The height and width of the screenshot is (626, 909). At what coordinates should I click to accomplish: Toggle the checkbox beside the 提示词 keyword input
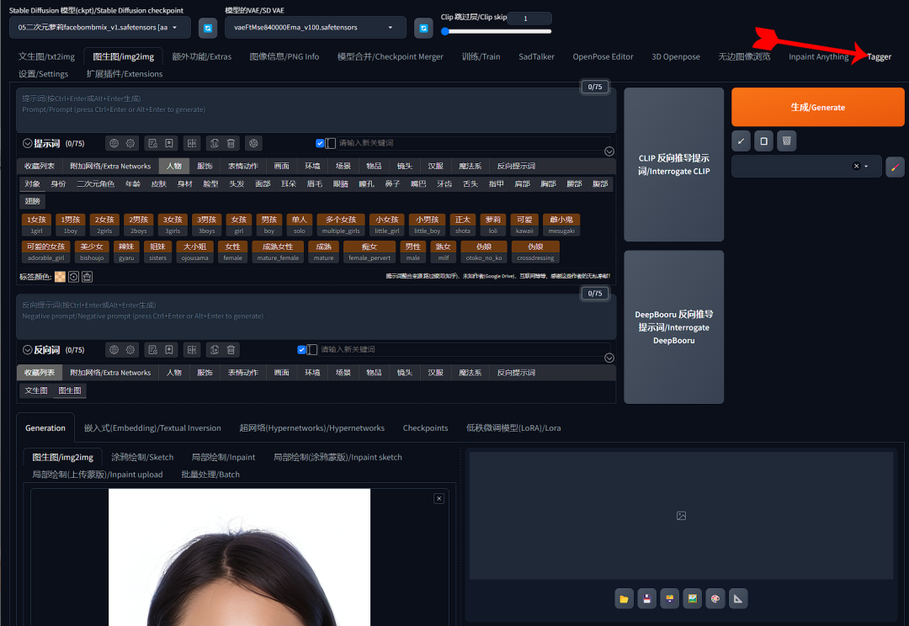point(320,143)
